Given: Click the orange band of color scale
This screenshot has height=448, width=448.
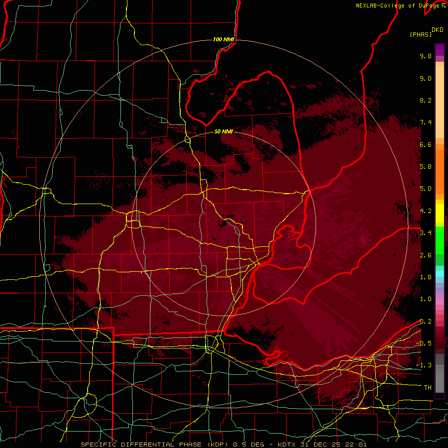Looking at the screenshot, I should point(440,171).
